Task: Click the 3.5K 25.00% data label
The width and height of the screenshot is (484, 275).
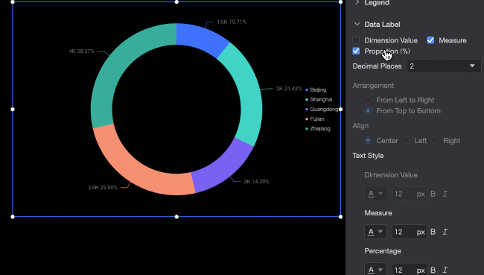Action: [x=103, y=188]
